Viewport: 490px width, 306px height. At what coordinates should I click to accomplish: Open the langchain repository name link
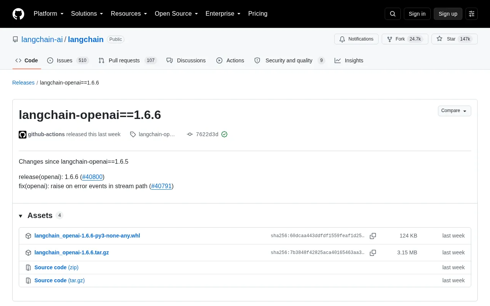point(86,39)
